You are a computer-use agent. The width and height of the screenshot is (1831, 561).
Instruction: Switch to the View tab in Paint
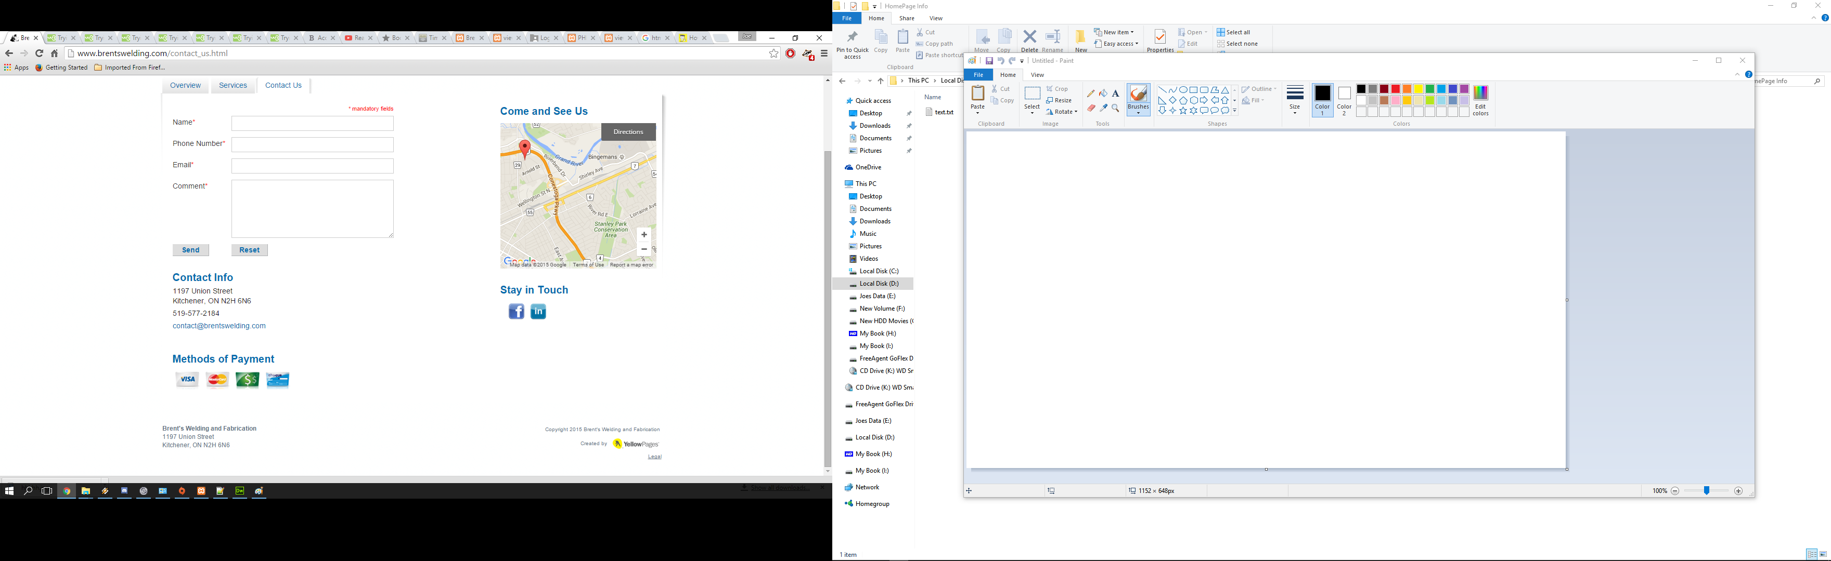pyautogui.click(x=1038, y=75)
